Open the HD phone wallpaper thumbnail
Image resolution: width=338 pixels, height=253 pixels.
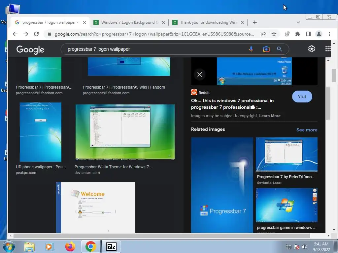click(41, 132)
